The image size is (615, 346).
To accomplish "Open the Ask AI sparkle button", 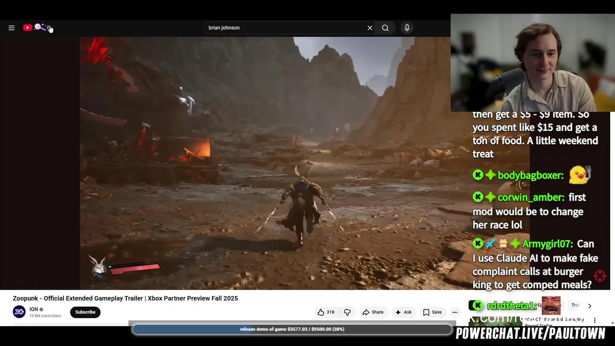I will (x=403, y=312).
